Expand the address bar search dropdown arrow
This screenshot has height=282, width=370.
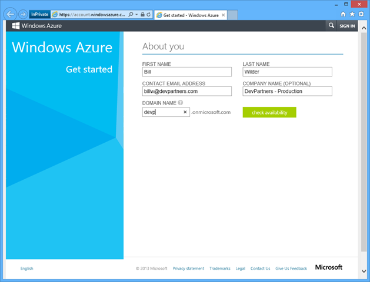pos(136,14)
